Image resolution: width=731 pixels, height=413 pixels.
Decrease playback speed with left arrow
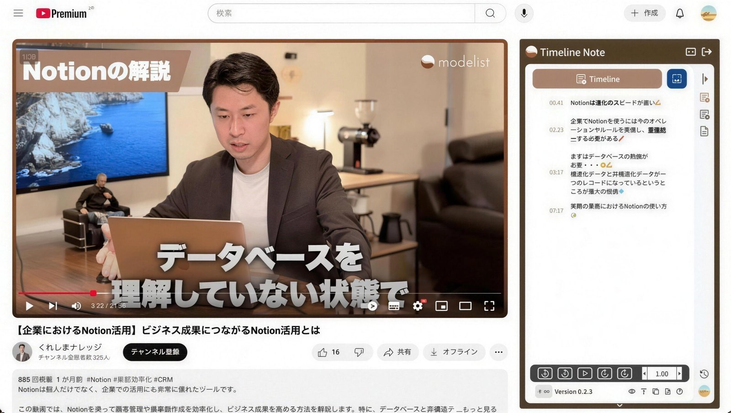pos(644,374)
